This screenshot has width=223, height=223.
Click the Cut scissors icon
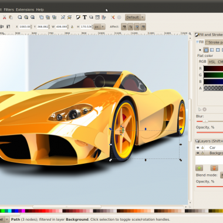click(4, 18)
